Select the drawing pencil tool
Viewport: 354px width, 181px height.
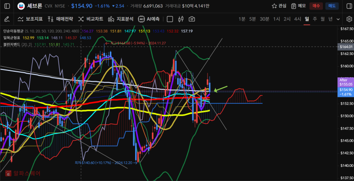[7, 19]
